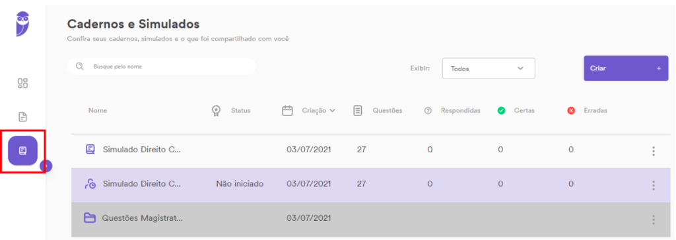Image resolution: width=676 pixels, height=240 pixels.
Task: Open the document page icon in the sidebar
Action: tap(22, 117)
